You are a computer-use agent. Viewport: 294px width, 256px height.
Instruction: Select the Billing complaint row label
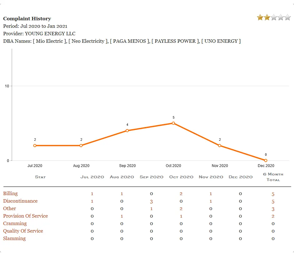coord(10,194)
